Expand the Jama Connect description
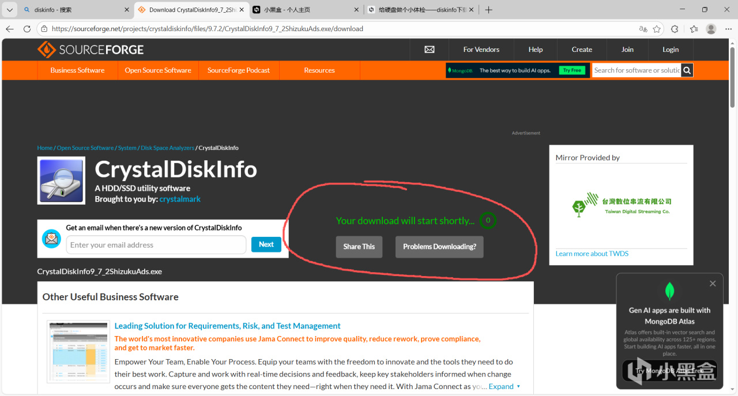The height and width of the screenshot is (396, 738). (x=504, y=386)
